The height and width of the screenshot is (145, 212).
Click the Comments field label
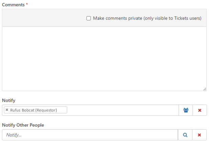coord(13,5)
